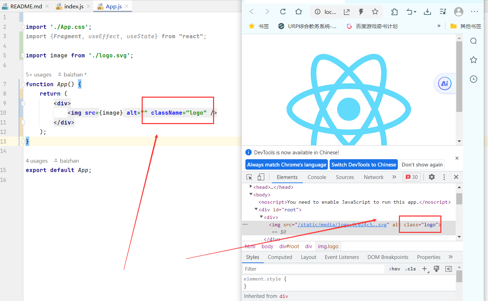Show more bookmarks with the chevron
Viewport: 488px width, 301px height.
(x=439, y=26)
